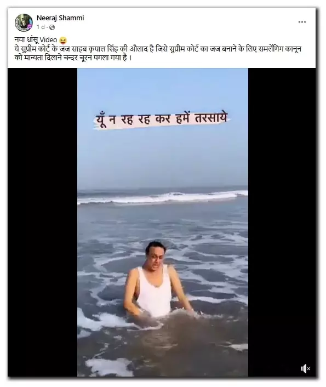Click the man's head in the video
Viewport: 326px width, 387px height.
(156, 254)
